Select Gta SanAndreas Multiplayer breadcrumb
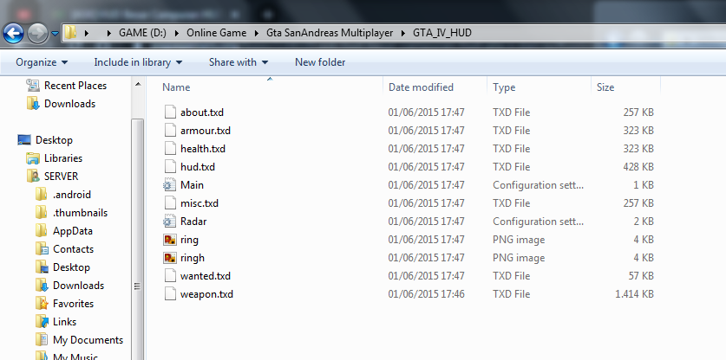Screen dimensions: 726x360 (330, 33)
